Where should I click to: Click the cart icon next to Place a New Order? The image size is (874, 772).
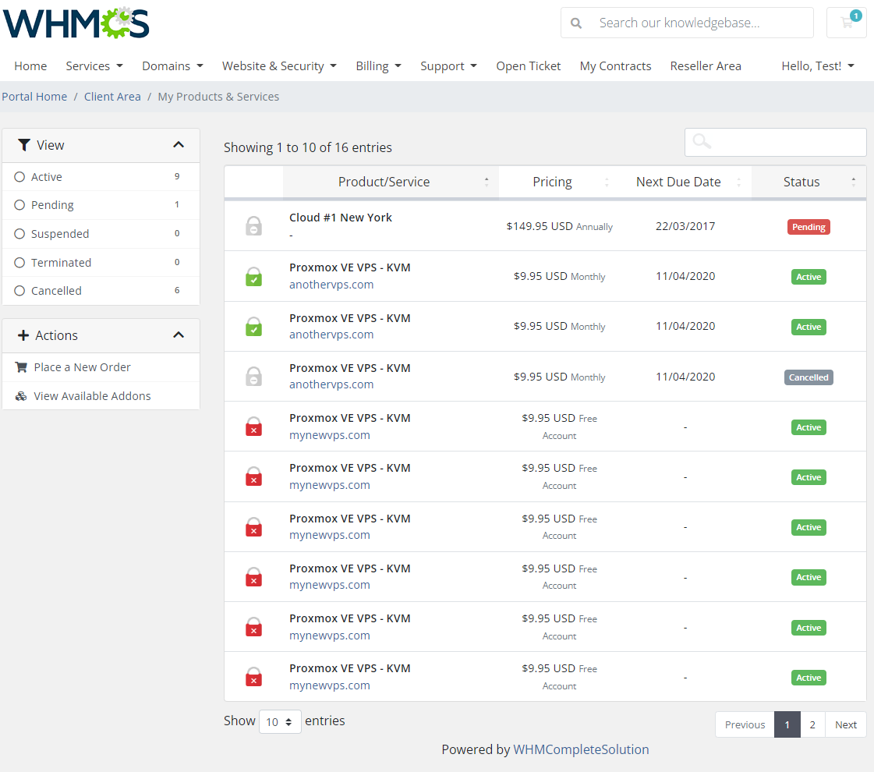tap(21, 367)
